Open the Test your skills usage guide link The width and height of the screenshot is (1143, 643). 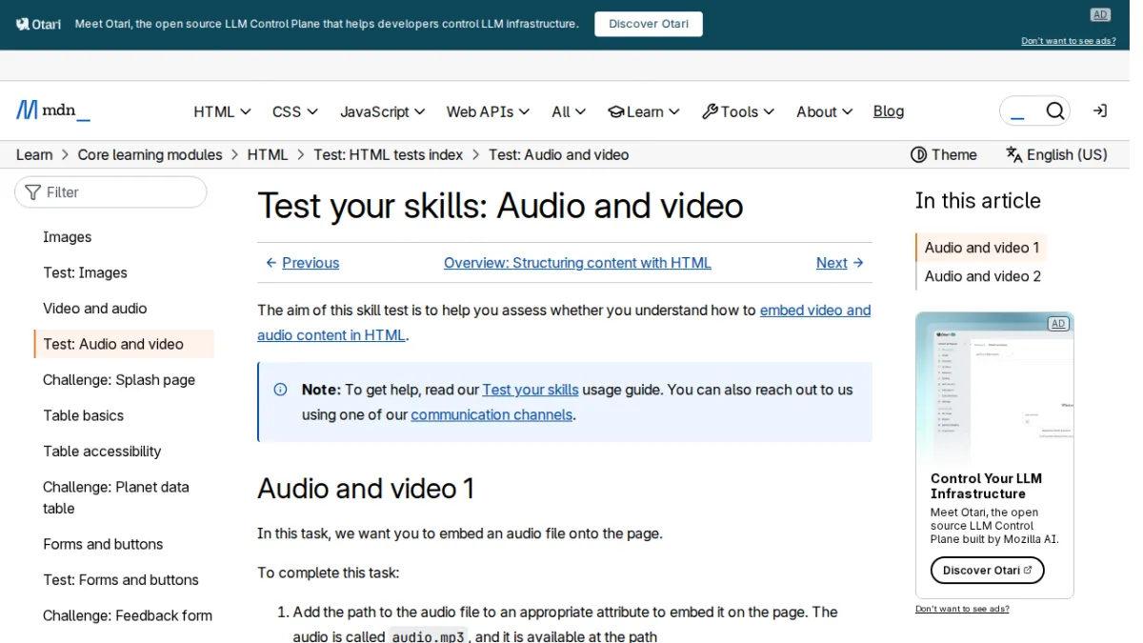531,390
